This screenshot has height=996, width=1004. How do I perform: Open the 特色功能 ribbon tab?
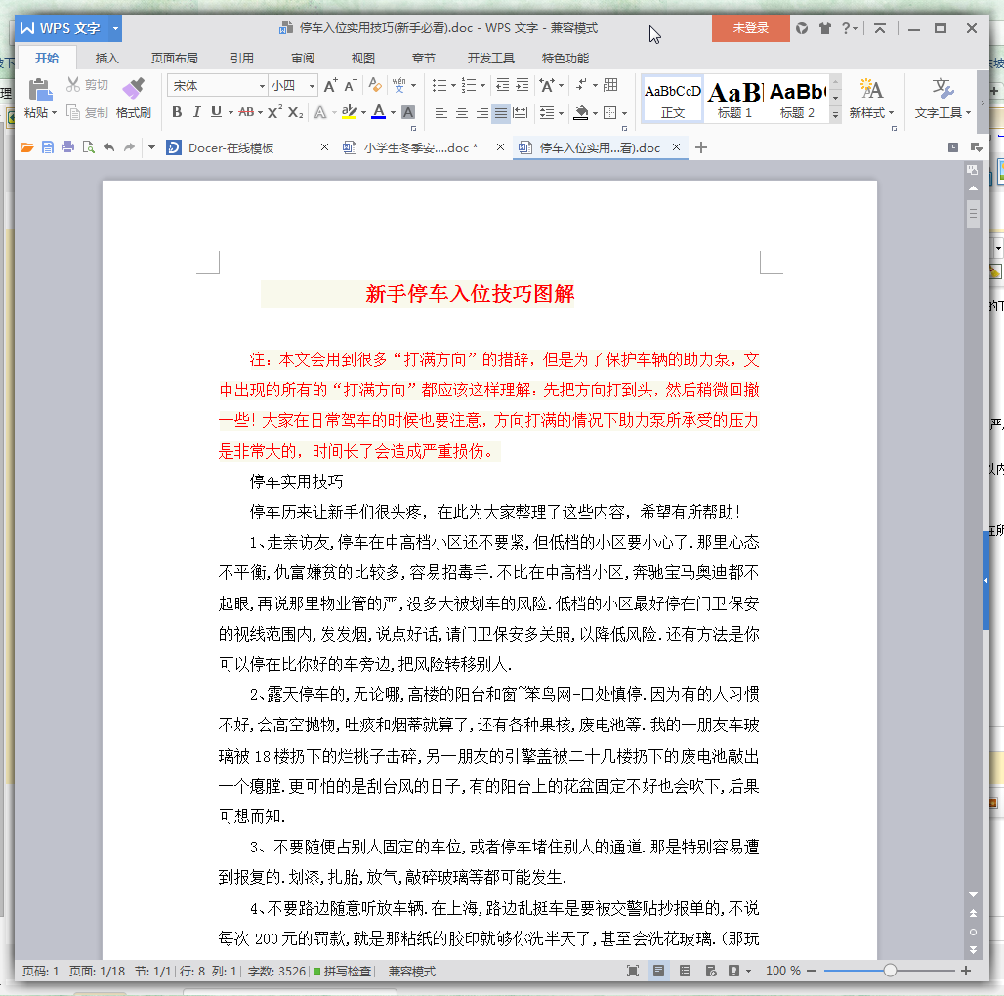(x=565, y=59)
